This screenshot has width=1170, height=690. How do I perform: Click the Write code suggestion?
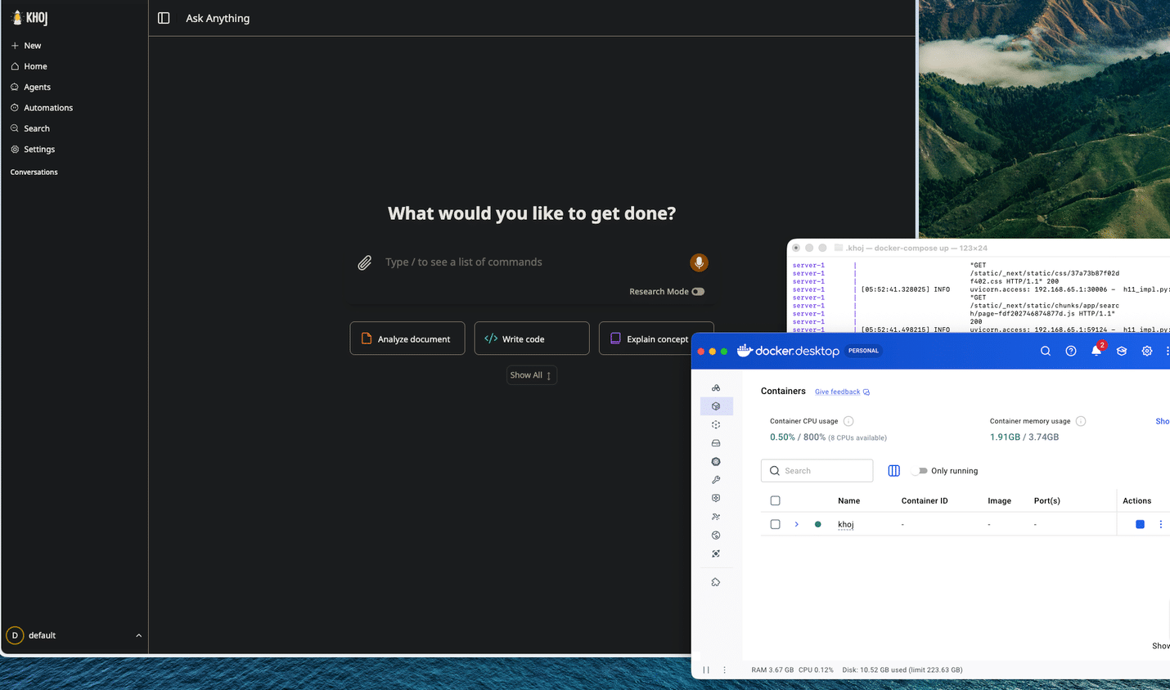(532, 338)
